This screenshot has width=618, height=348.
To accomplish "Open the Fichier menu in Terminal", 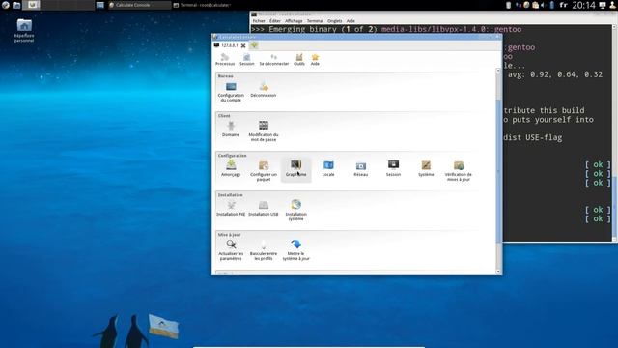I will 259,21.
